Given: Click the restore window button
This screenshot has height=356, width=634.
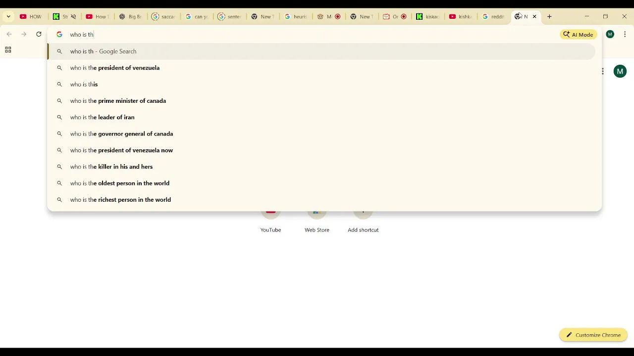Looking at the screenshot, I should 605,16.
